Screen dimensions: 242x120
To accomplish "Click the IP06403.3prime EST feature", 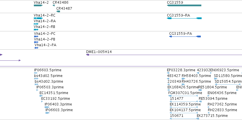I will click(x=47, y=107).
